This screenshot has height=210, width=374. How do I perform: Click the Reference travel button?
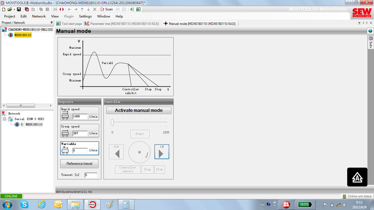point(79,164)
